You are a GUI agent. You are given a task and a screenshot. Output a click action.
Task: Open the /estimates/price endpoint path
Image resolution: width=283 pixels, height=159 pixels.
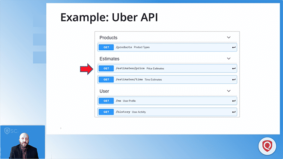pos(130,68)
